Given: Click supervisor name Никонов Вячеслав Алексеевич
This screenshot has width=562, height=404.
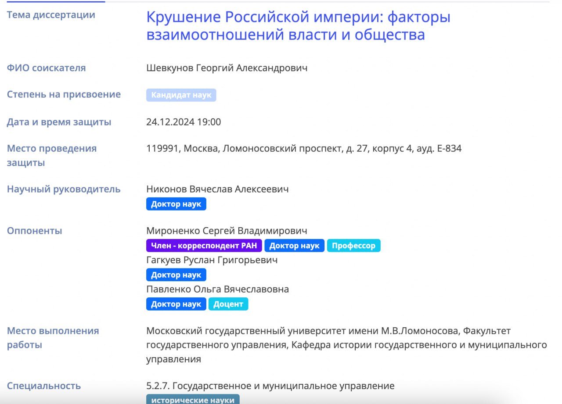Looking at the screenshot, I should click(217, 189).
